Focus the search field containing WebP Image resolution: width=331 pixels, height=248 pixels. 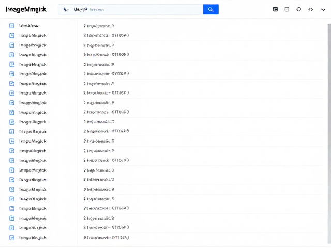pyautogui.click(x=131, y=9)
